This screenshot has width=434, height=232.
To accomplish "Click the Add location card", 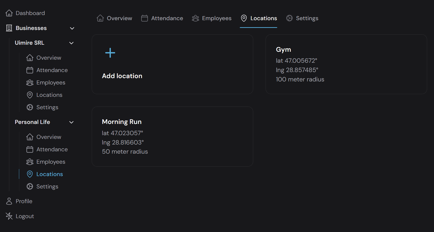I will click(172, 64).
